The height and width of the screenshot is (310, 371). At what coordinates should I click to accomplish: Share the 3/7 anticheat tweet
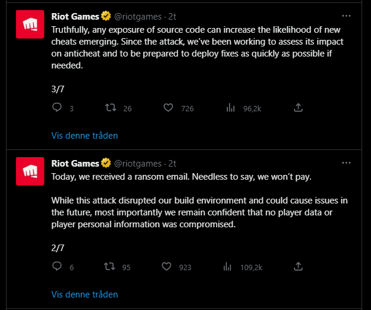coord(298,108)
